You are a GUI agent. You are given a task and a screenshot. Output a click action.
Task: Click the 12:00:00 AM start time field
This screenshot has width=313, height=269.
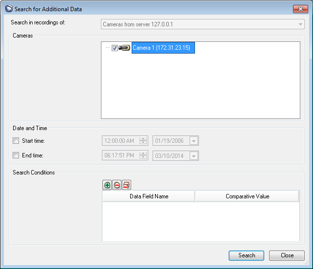coord(125,141)
